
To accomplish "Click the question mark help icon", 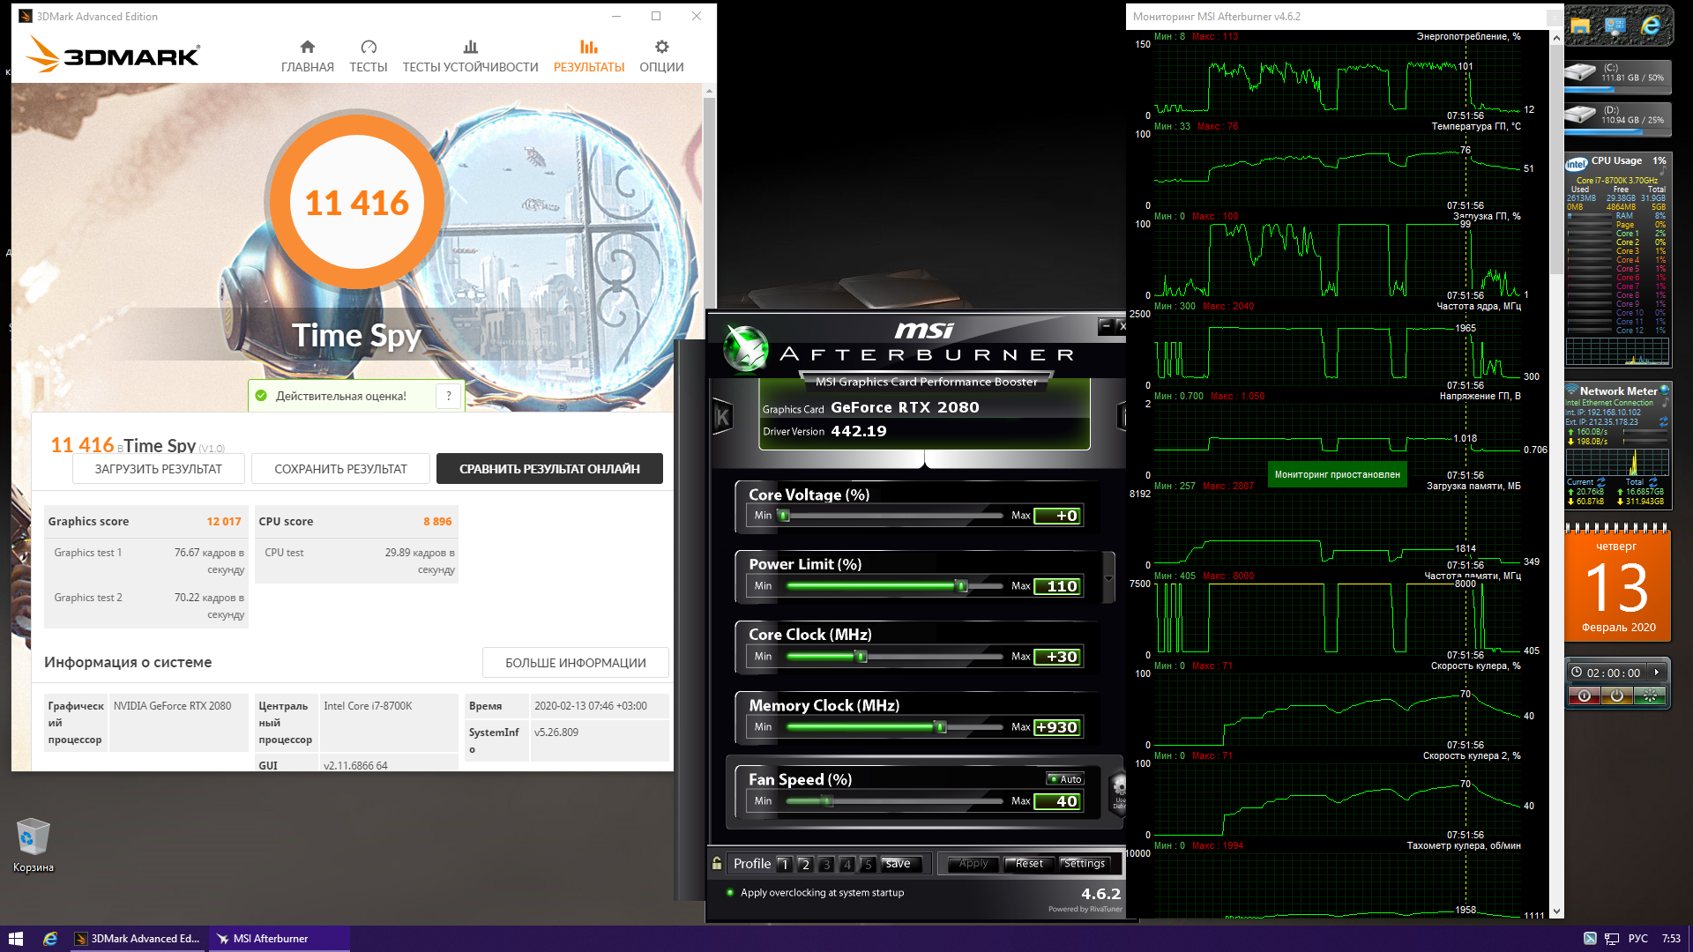I will [x=449, y=396].
